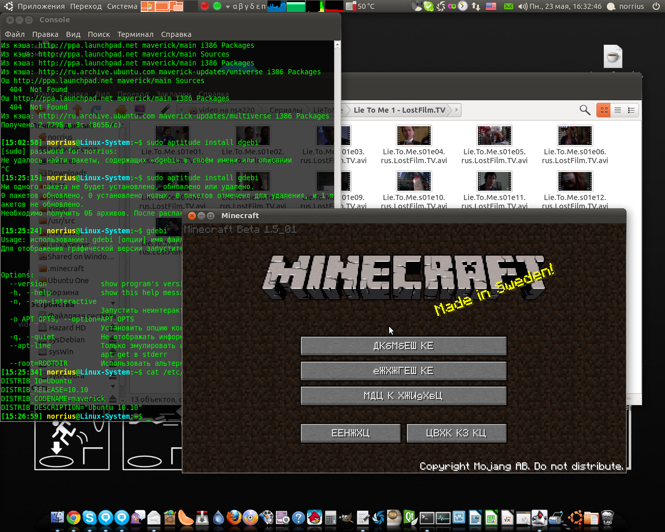Open Правка menu in Console
The height and width of the screenshot is (532, 665).
point(45,34)
